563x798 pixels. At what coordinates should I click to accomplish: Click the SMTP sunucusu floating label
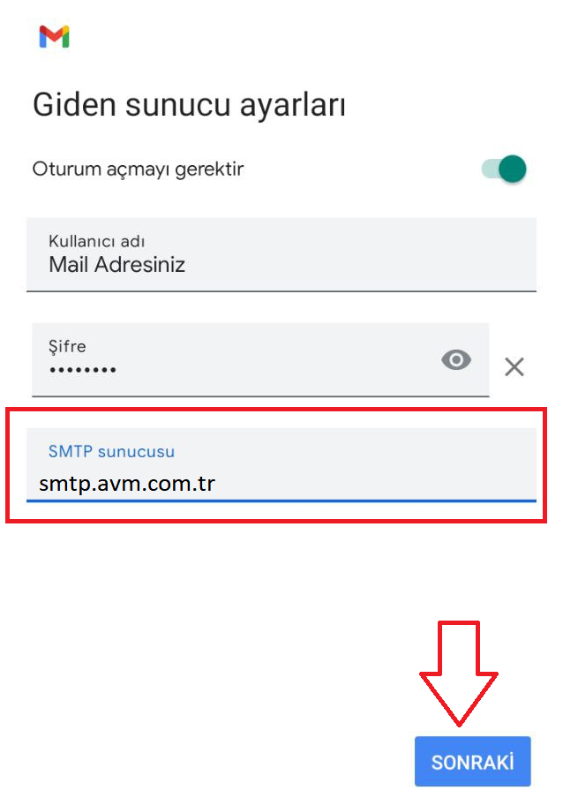tap(111, 451)
